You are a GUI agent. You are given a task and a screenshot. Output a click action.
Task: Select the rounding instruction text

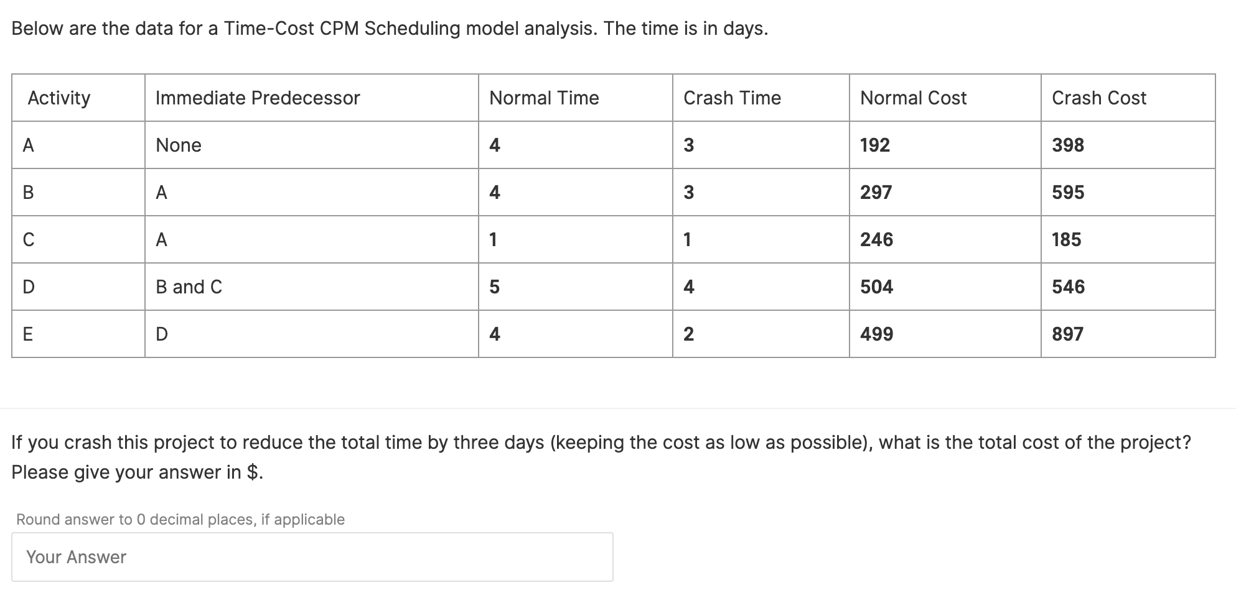pos(180,518)
